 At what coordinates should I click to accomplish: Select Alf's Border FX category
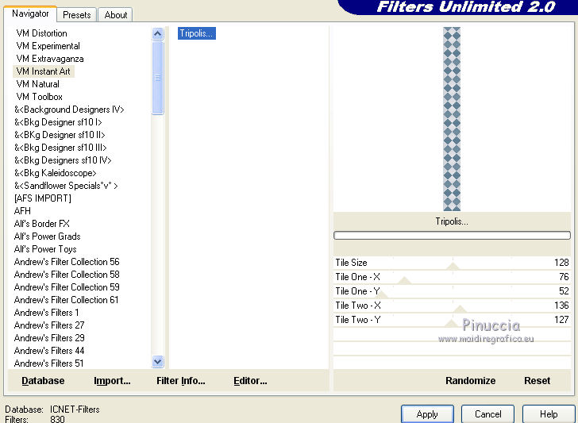point(41,224)
